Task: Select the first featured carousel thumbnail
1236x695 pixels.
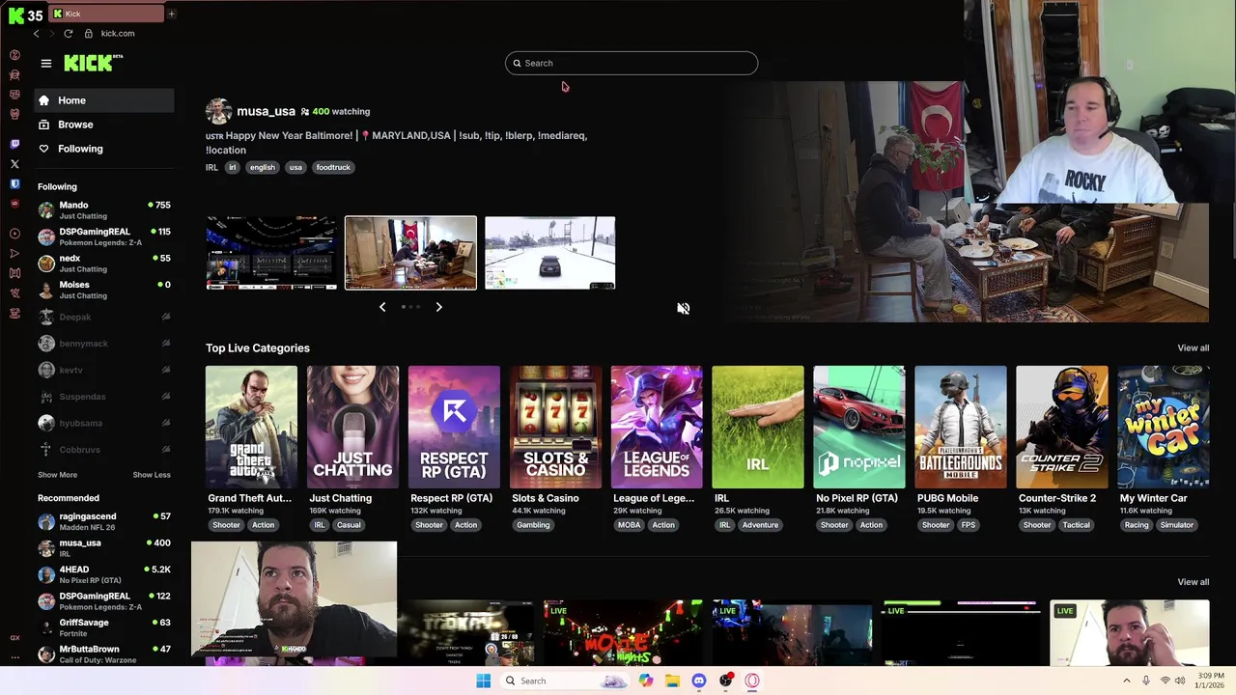Action: [x=271, y=253]
